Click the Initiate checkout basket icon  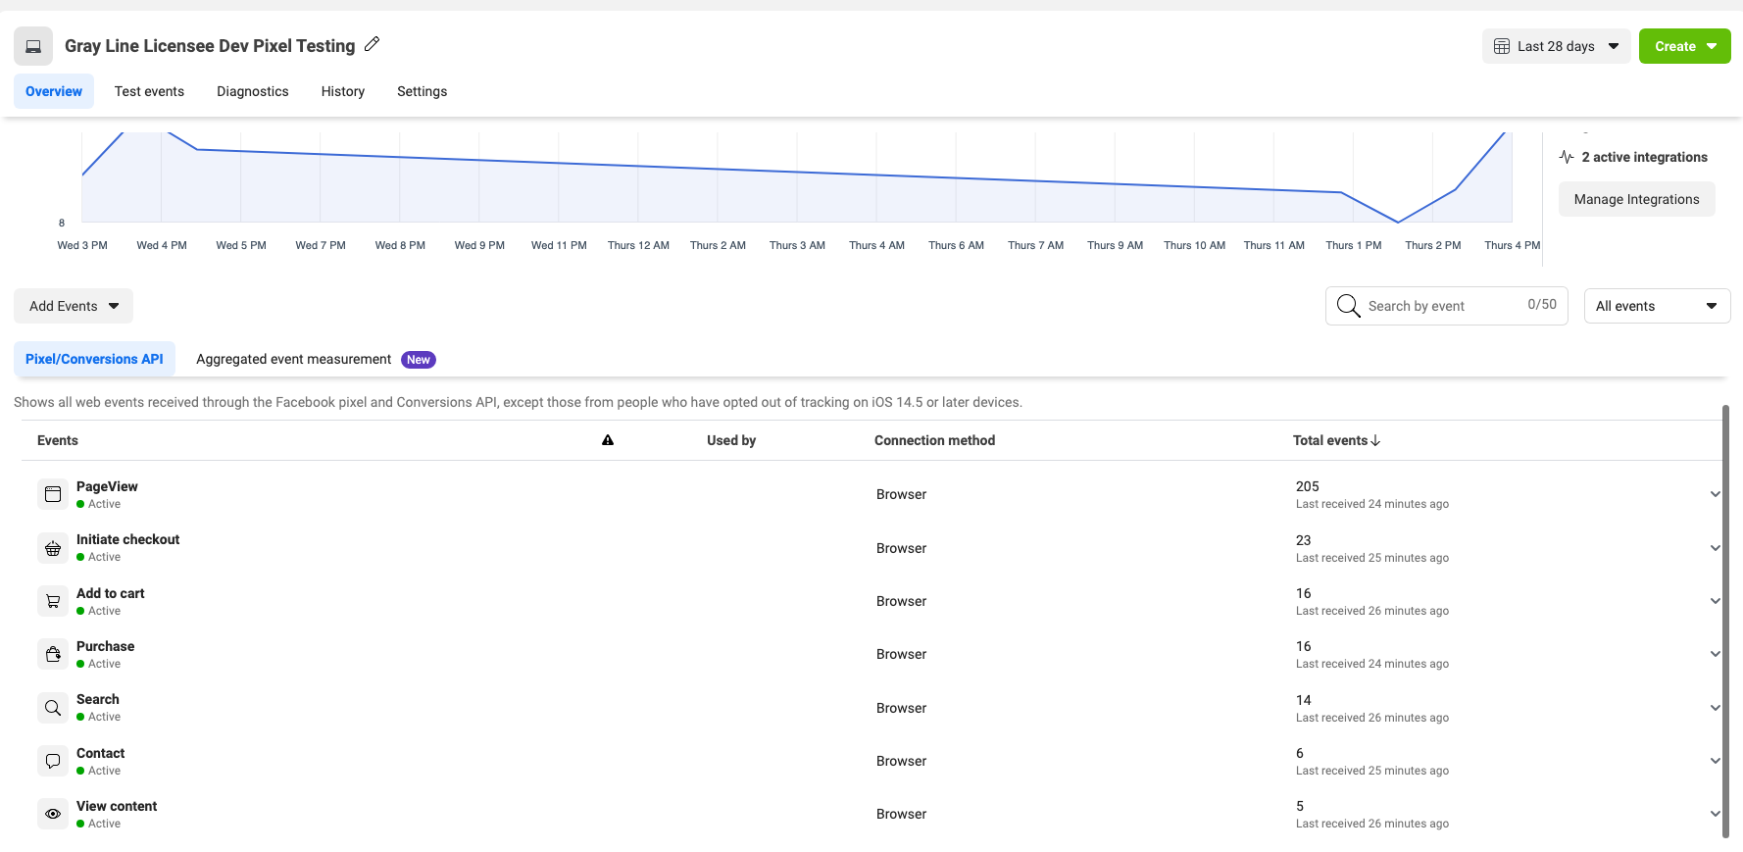pos(53,548)
